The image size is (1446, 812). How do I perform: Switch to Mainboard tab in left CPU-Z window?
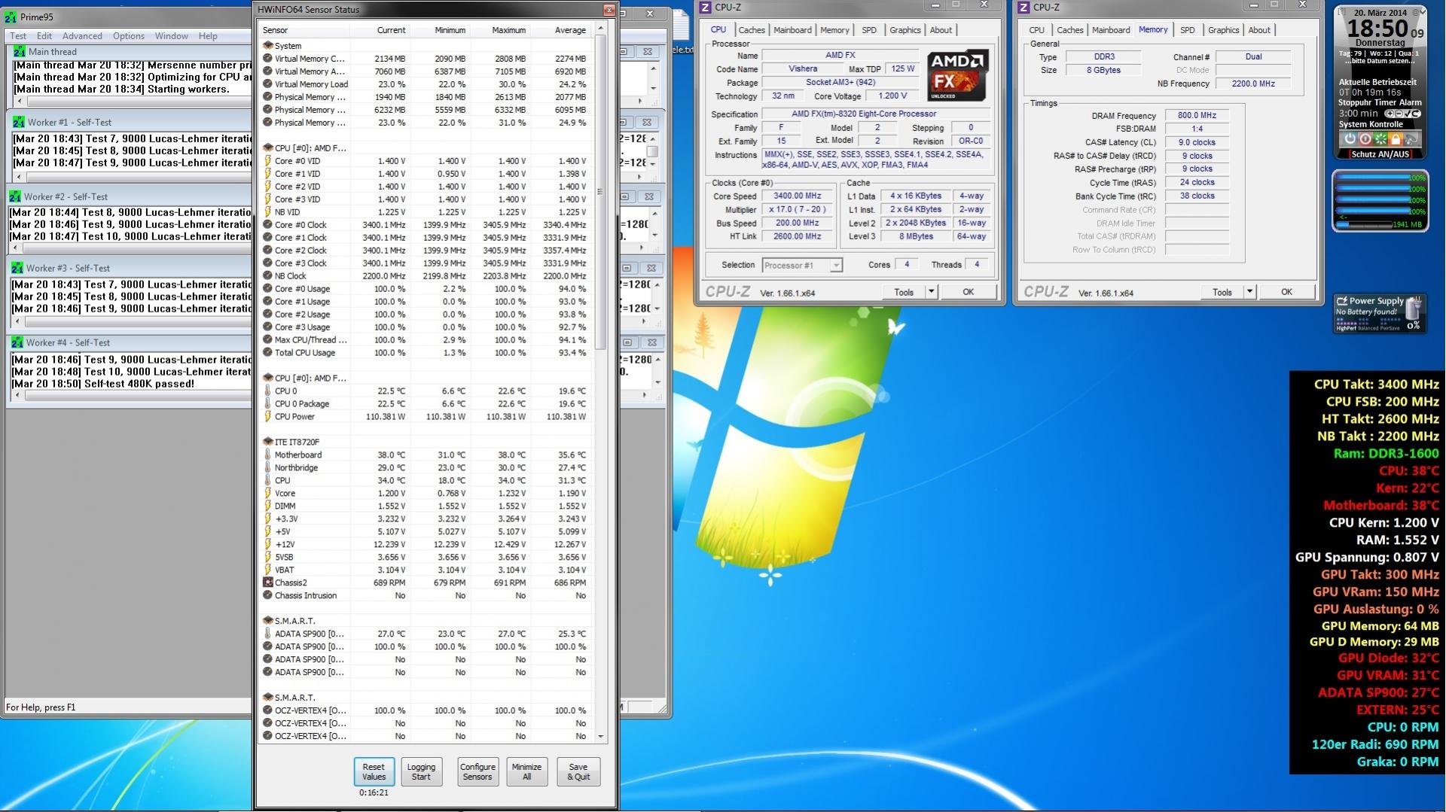(793, 30)
